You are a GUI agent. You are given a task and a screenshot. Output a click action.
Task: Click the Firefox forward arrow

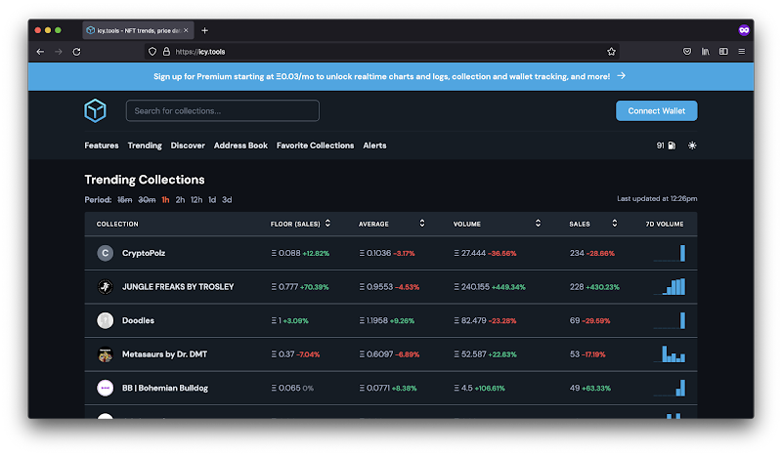(59, 52)
